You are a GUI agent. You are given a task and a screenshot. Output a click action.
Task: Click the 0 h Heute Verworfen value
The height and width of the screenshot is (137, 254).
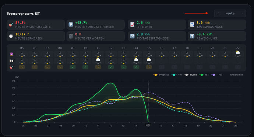click(x=78, y=34)
